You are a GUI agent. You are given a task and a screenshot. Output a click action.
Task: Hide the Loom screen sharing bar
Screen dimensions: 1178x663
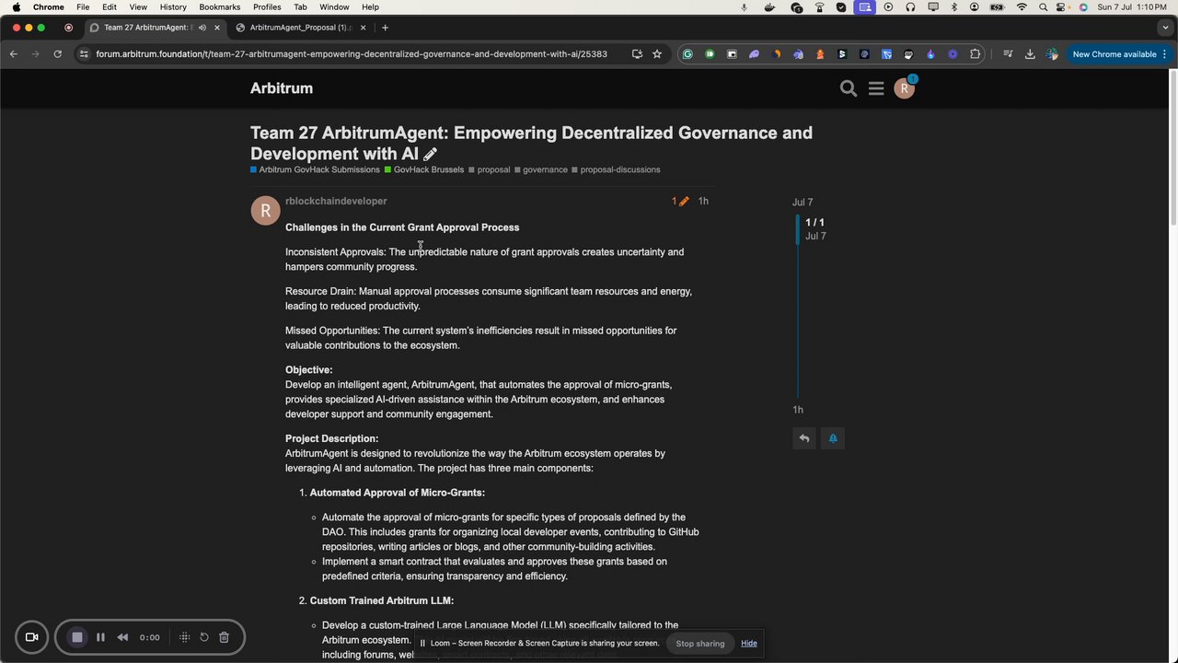(x=749, y=643)
